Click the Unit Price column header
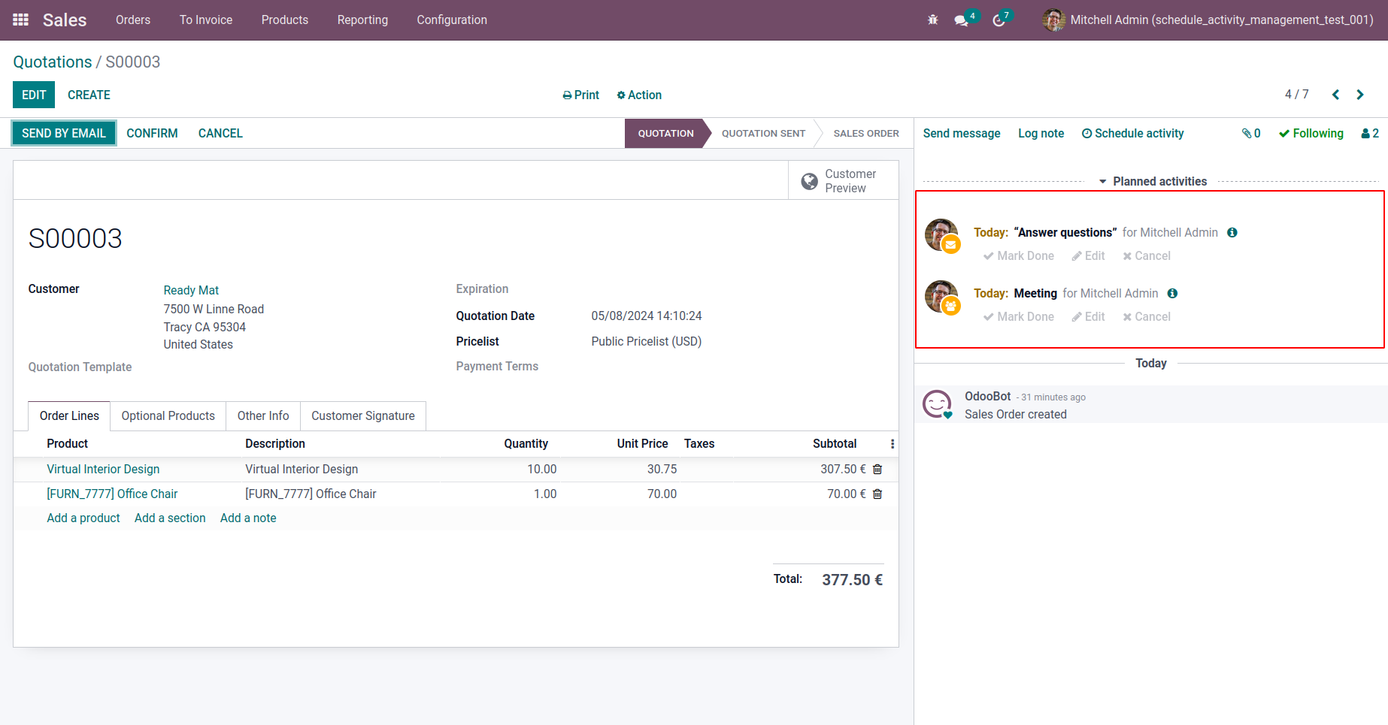 [x=643, y=443]
